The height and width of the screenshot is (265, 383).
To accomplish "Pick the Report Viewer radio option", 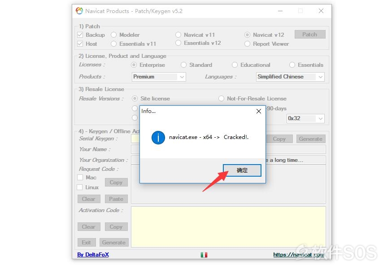I will (x=247, y=44).
